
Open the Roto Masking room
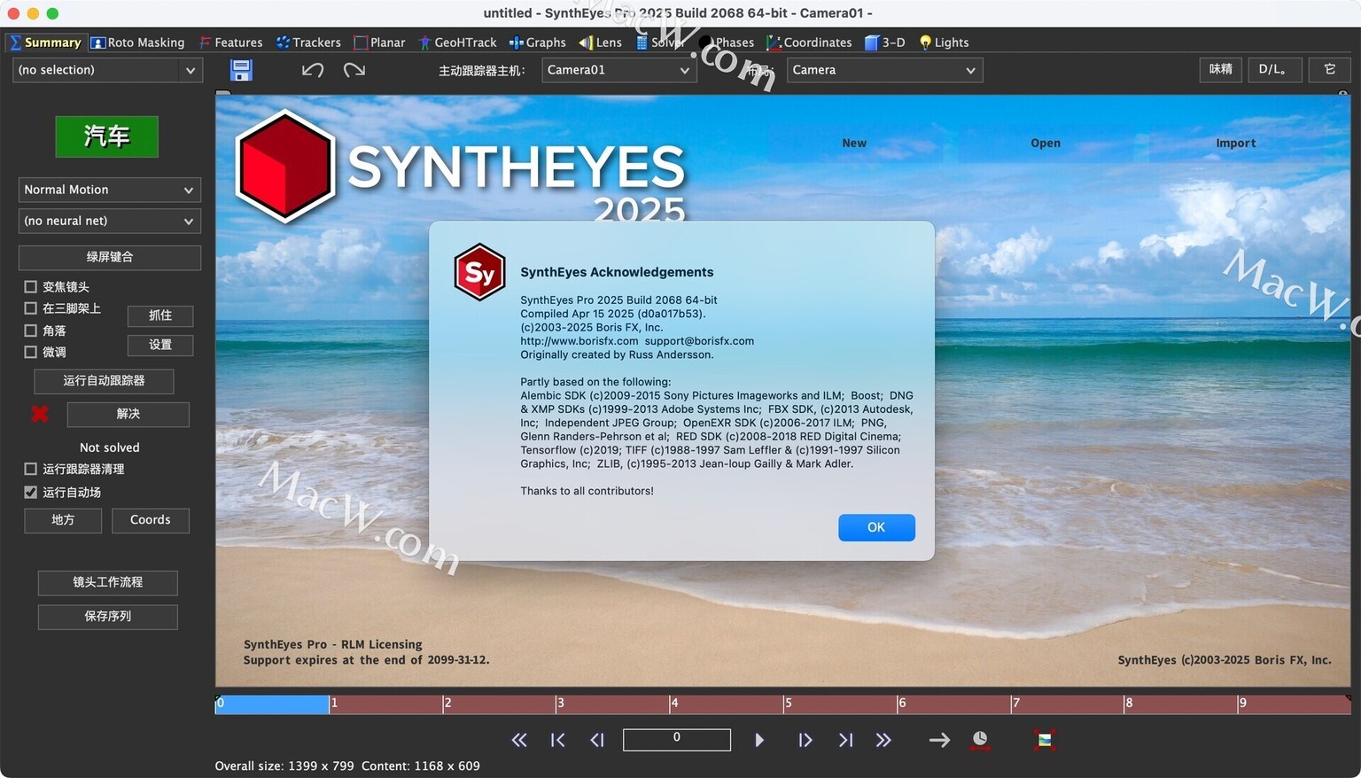(138, 43)
